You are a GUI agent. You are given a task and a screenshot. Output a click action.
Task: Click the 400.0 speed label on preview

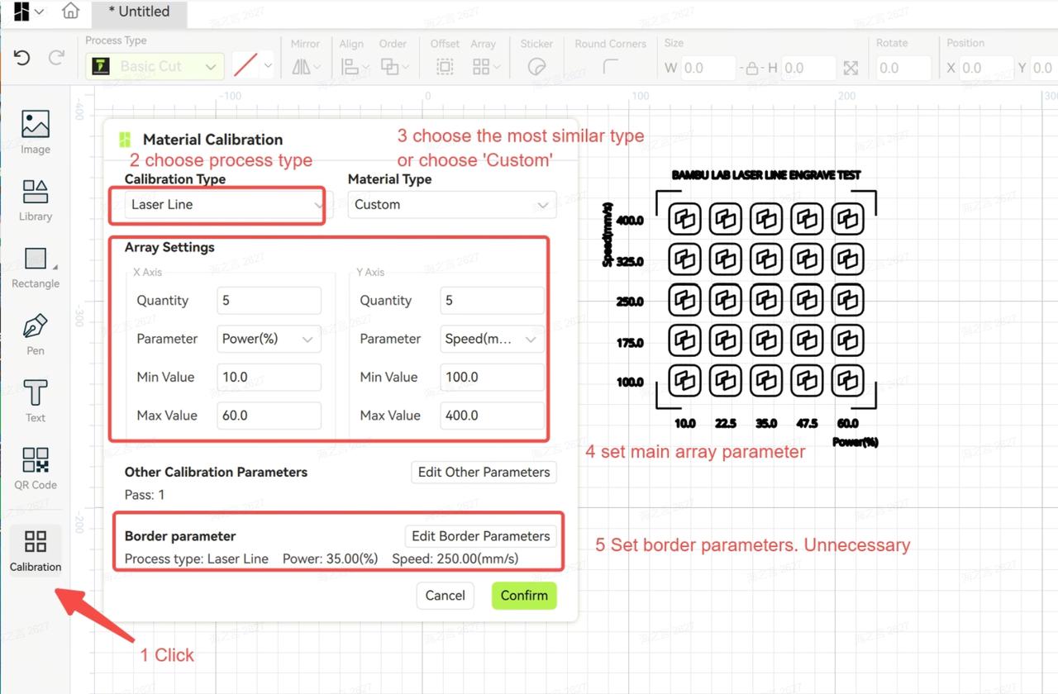(630, 221)
